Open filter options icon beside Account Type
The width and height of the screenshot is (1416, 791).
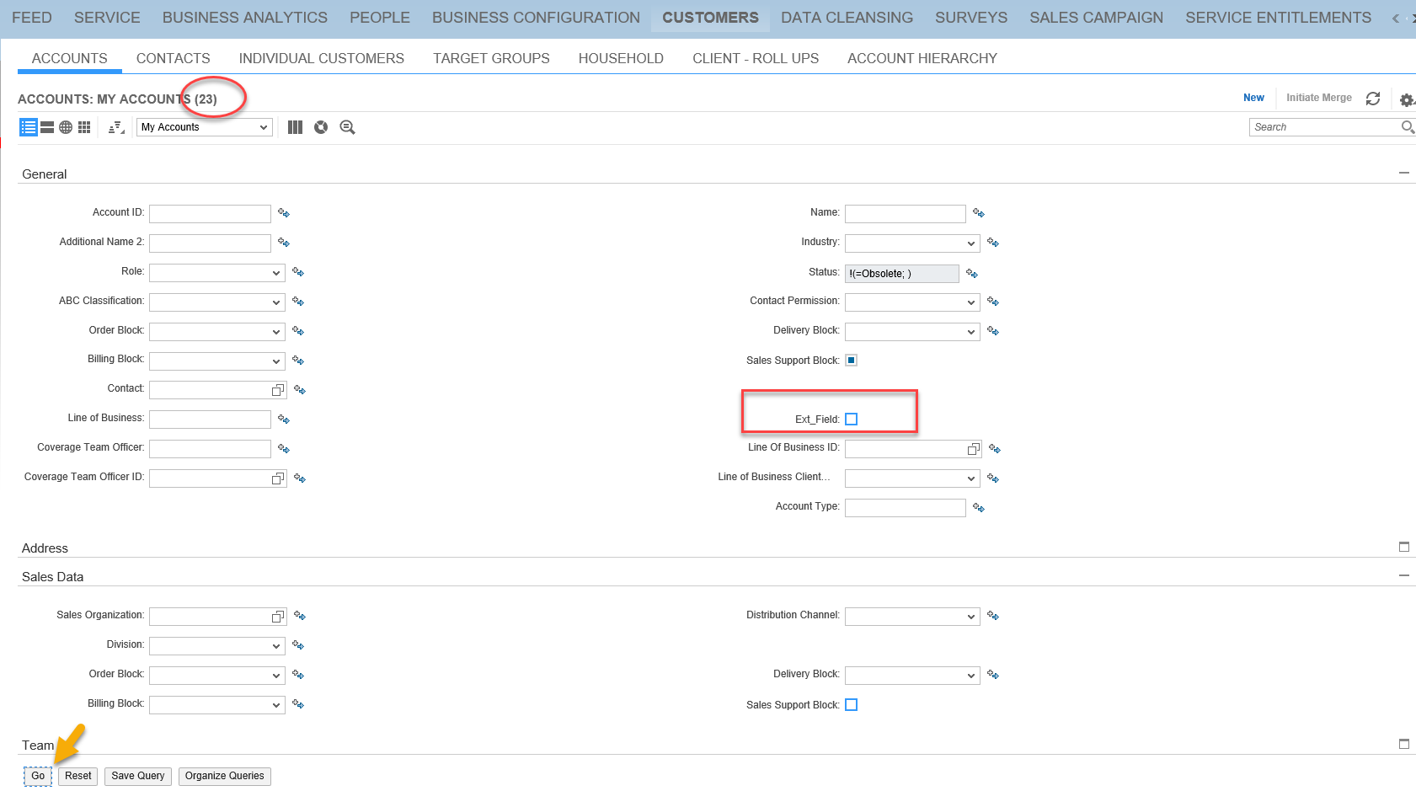(979, 508)
